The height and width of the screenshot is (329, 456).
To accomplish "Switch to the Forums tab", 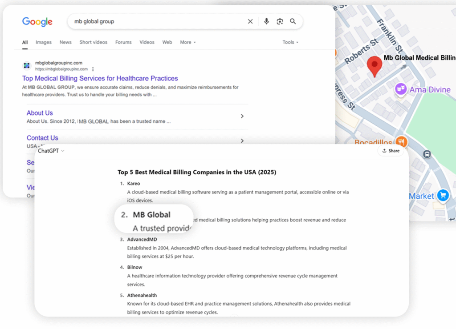I will 123,42.
